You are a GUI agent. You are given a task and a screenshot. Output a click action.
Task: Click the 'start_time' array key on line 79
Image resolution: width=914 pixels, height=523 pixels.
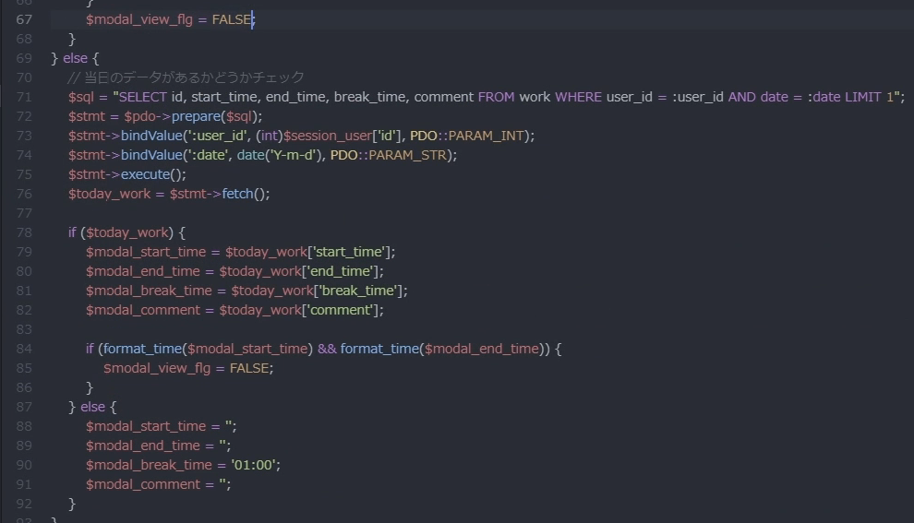(349, 252)
